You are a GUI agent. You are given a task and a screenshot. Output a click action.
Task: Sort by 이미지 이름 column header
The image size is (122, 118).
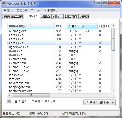click(31, 26)
